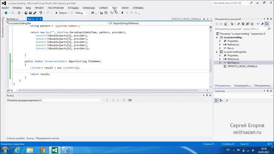Open the СЕРВИС menu
The image size is (274, 154).
tap(103, 8)
